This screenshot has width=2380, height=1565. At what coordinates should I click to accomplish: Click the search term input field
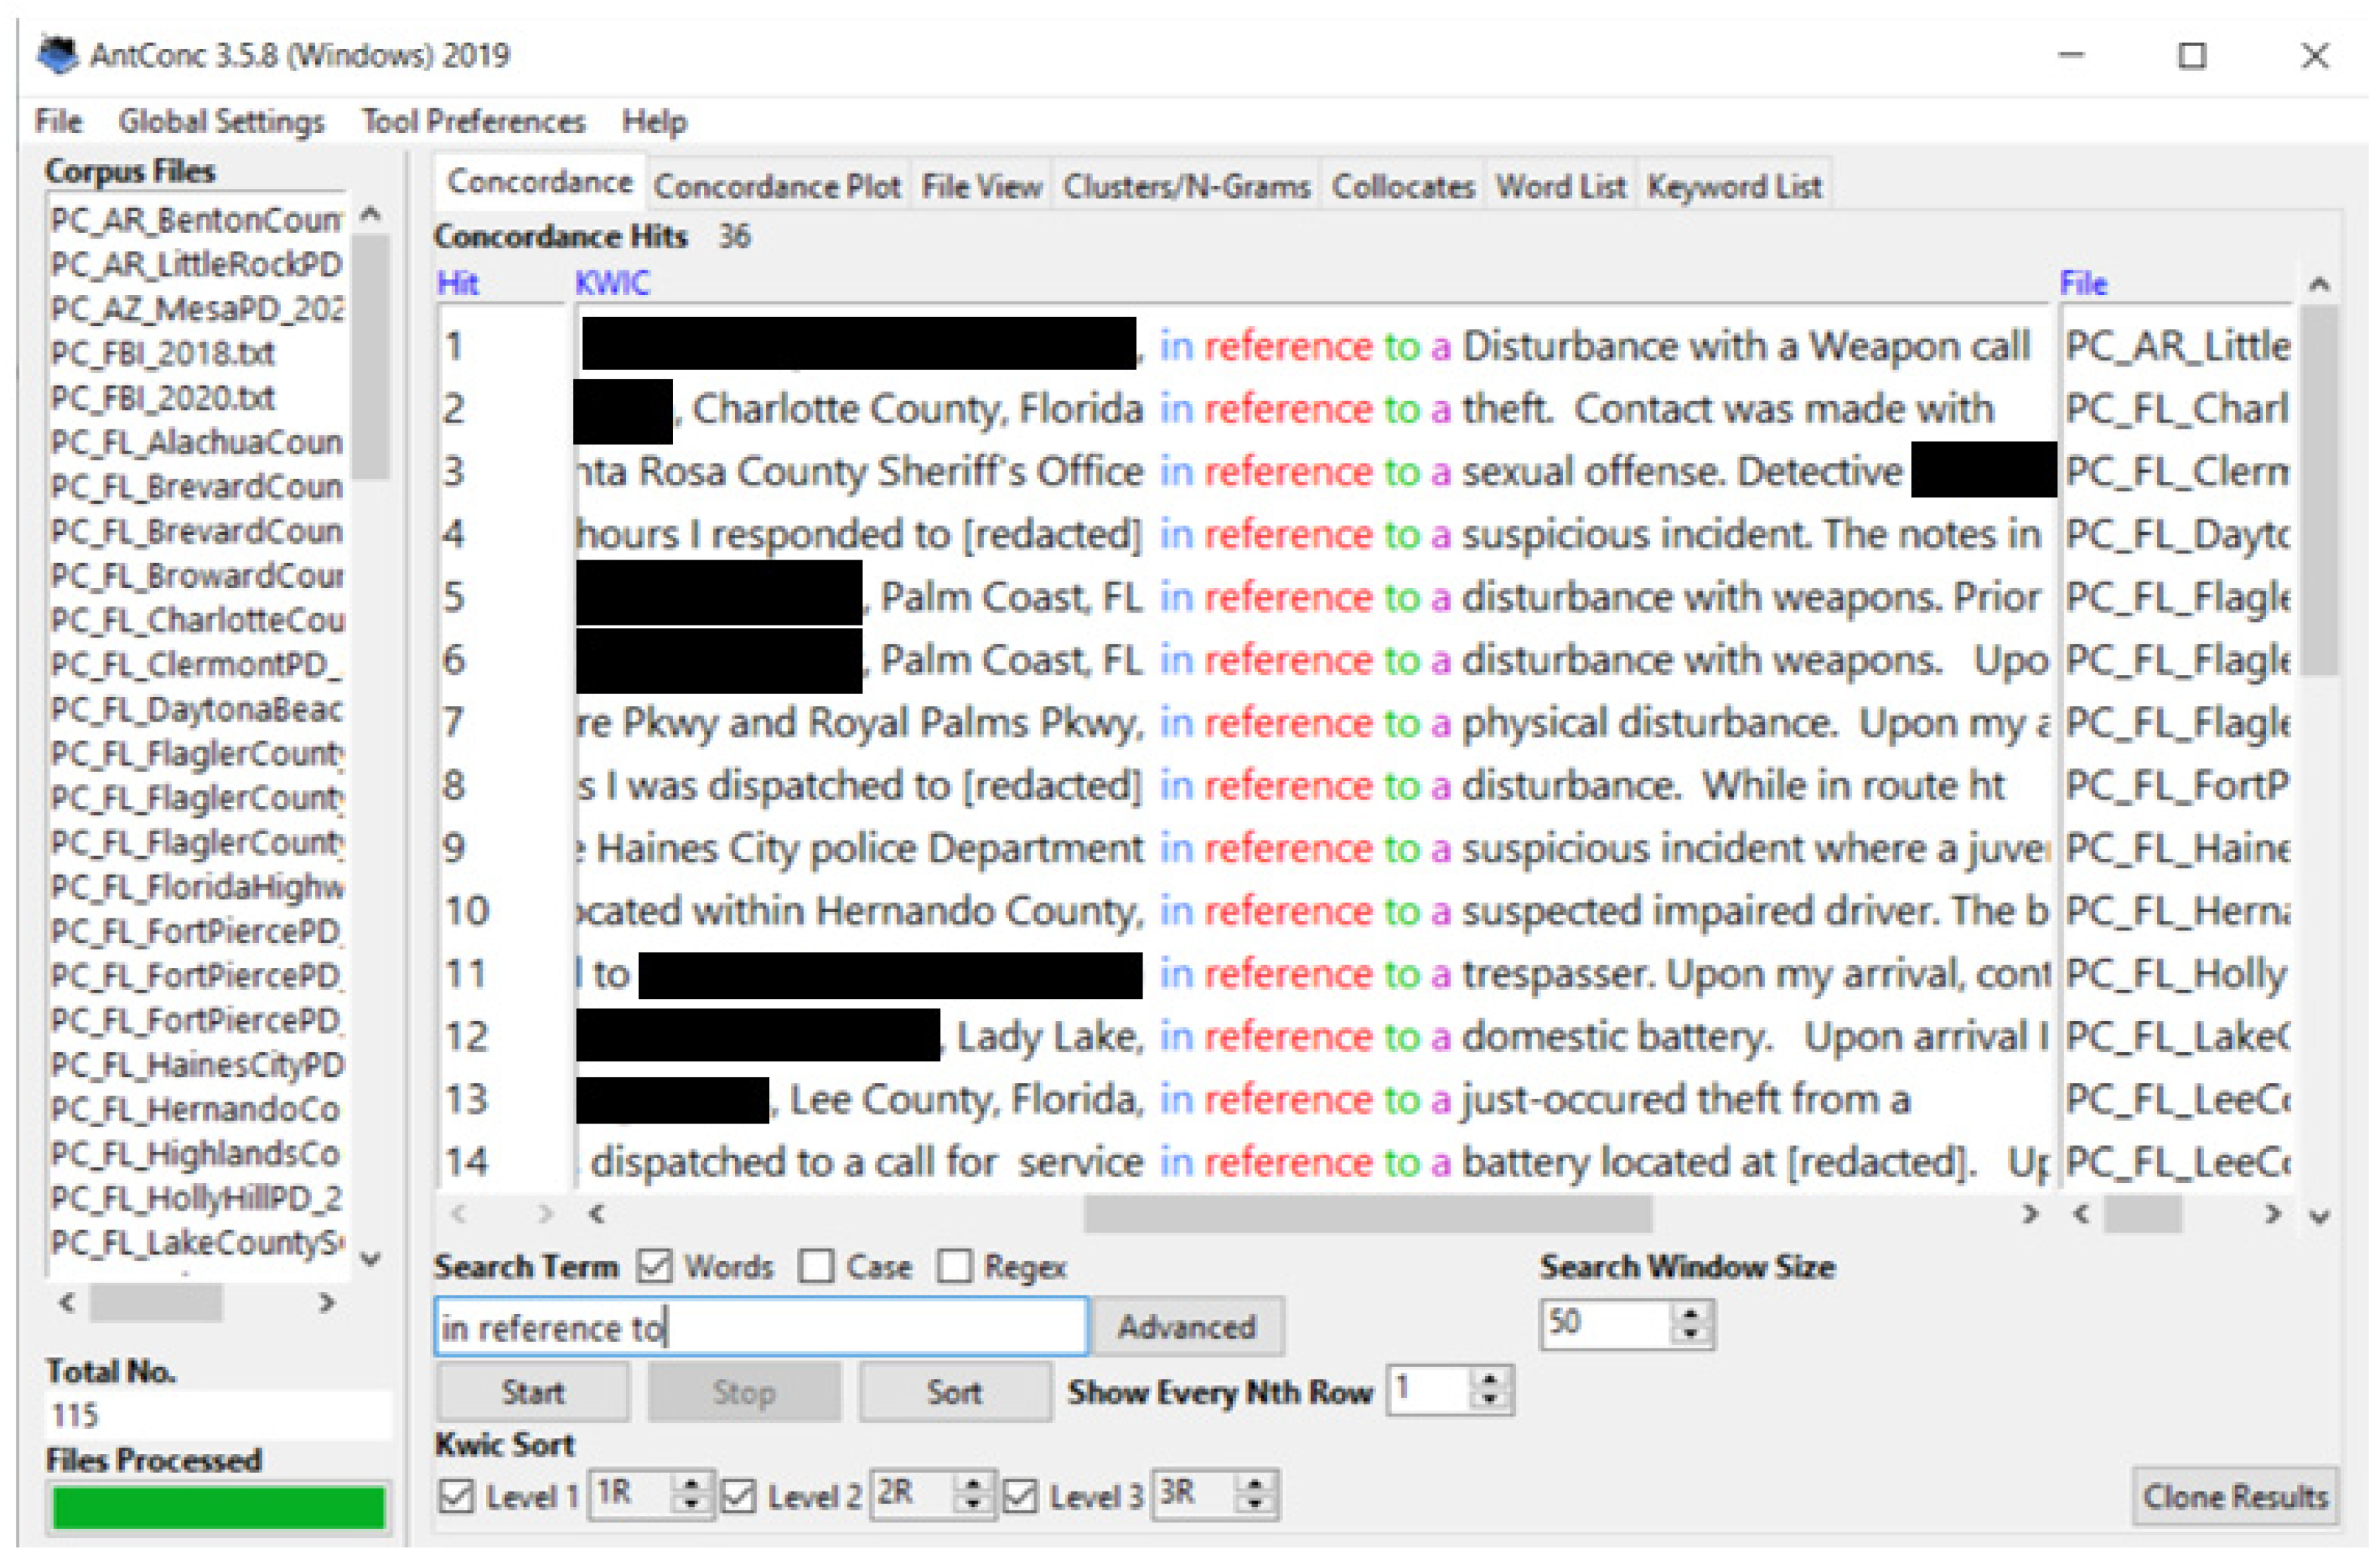click(760, 1328)
